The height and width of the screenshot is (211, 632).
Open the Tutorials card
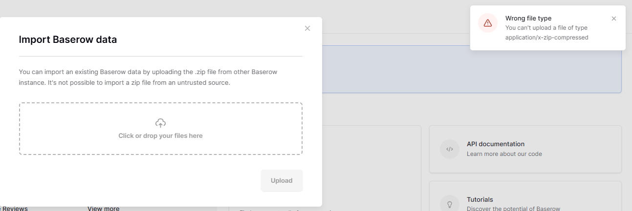coord(525,196)
